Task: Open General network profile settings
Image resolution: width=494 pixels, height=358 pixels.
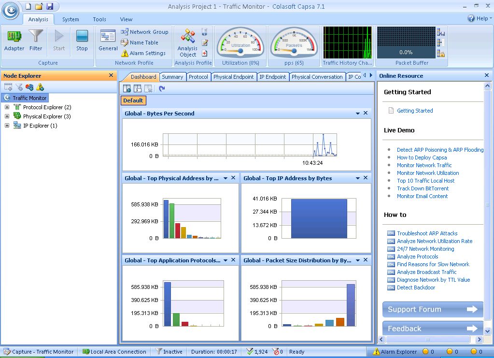Action: click(108, 40)
